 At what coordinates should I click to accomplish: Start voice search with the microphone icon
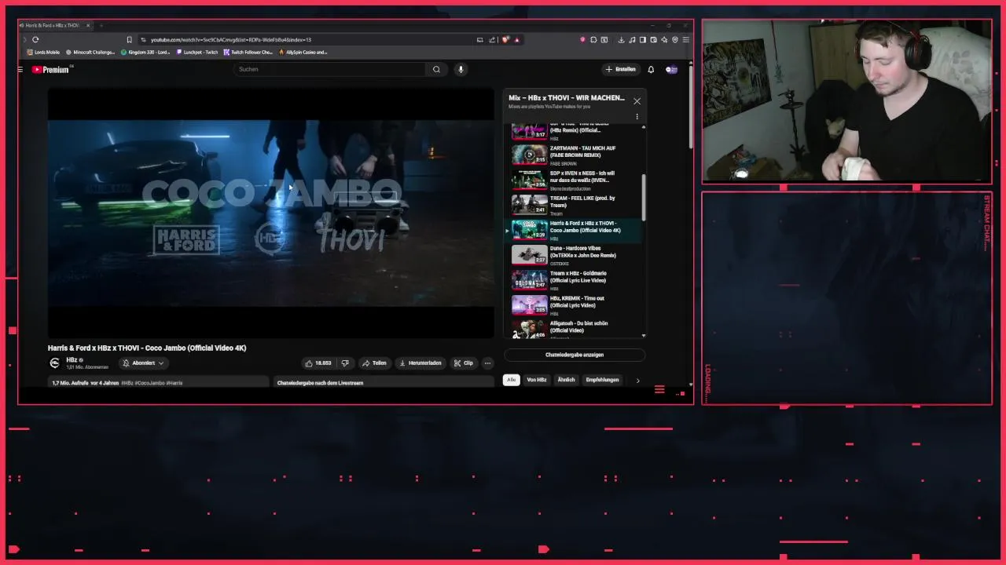(461, 69)
